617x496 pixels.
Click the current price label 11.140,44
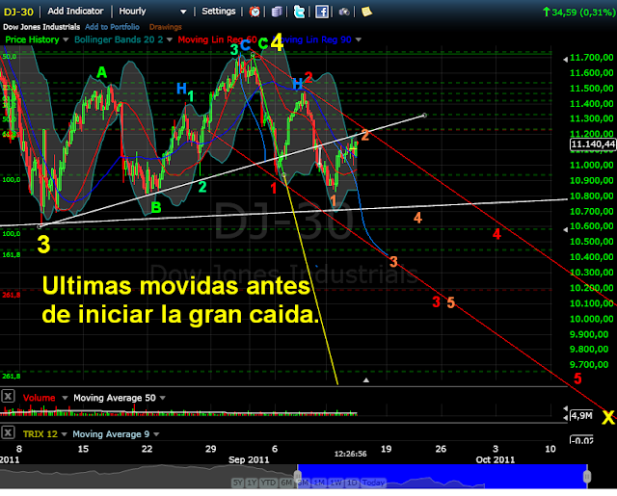pyautogui.click(x=593, y=144)
